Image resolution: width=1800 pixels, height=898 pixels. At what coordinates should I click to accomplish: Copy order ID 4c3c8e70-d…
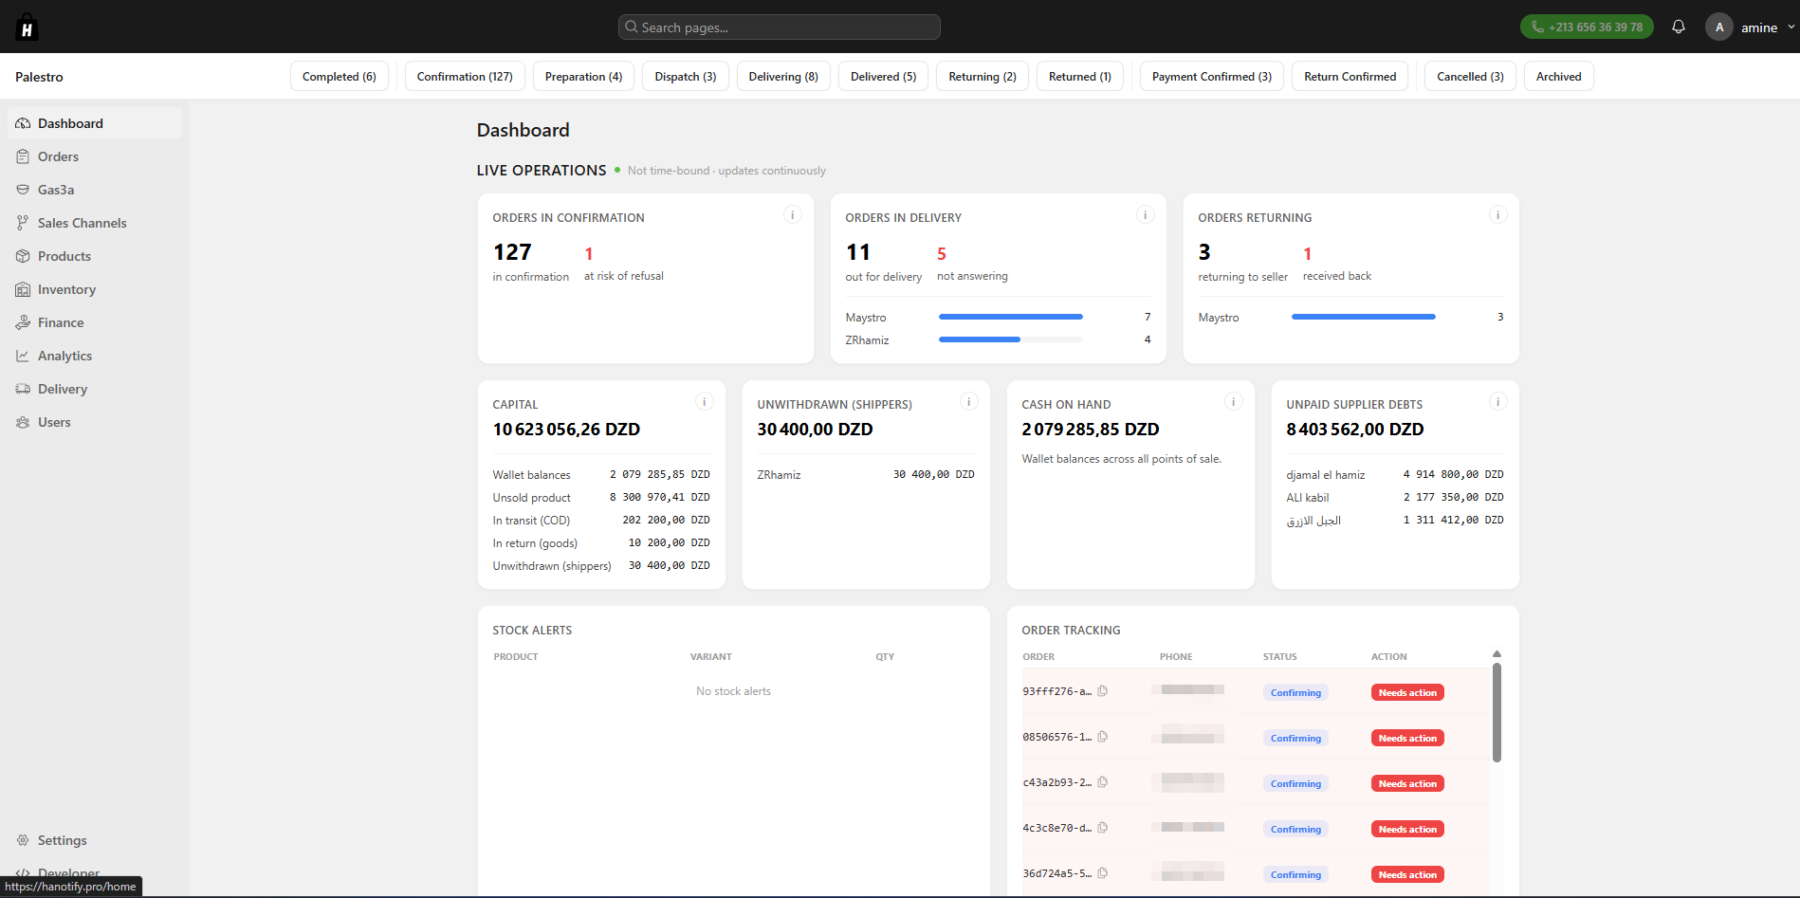coord(1103,828)
